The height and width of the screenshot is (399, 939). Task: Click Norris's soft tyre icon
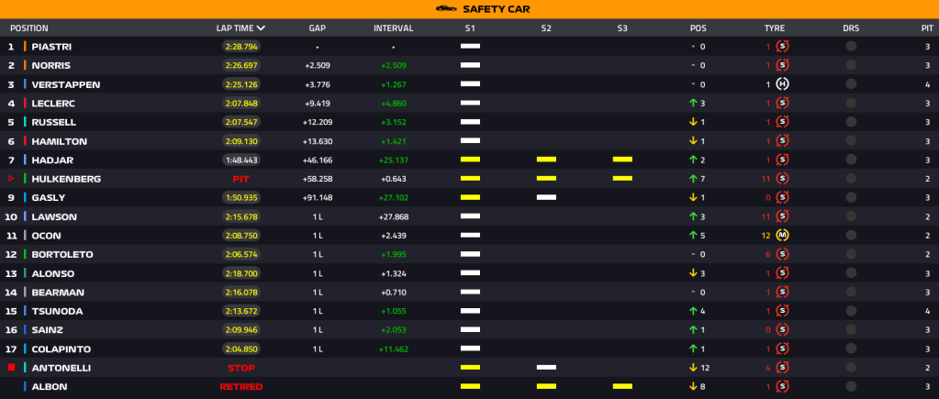tap(782, 65)
